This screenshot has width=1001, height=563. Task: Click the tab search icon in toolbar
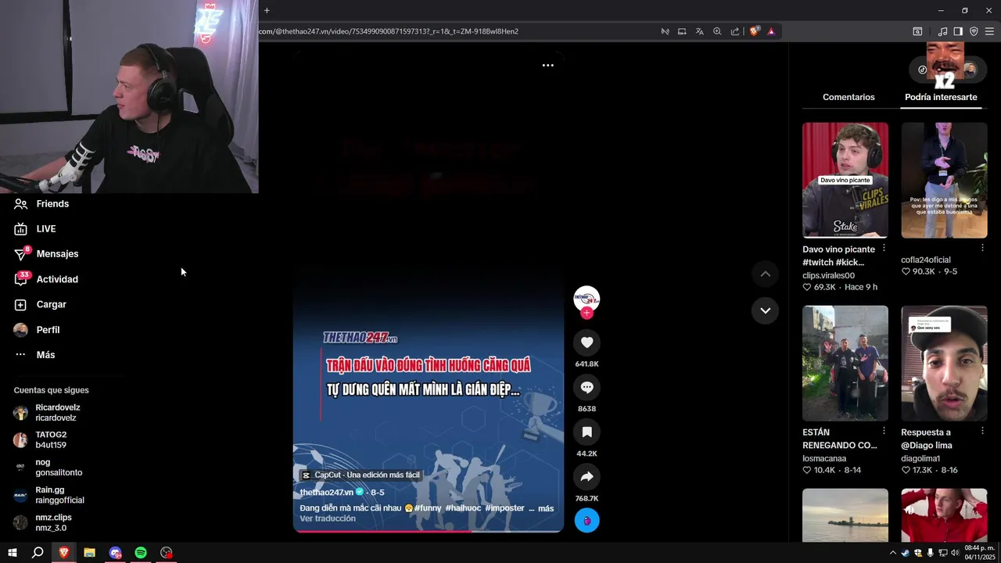point(917,31)
